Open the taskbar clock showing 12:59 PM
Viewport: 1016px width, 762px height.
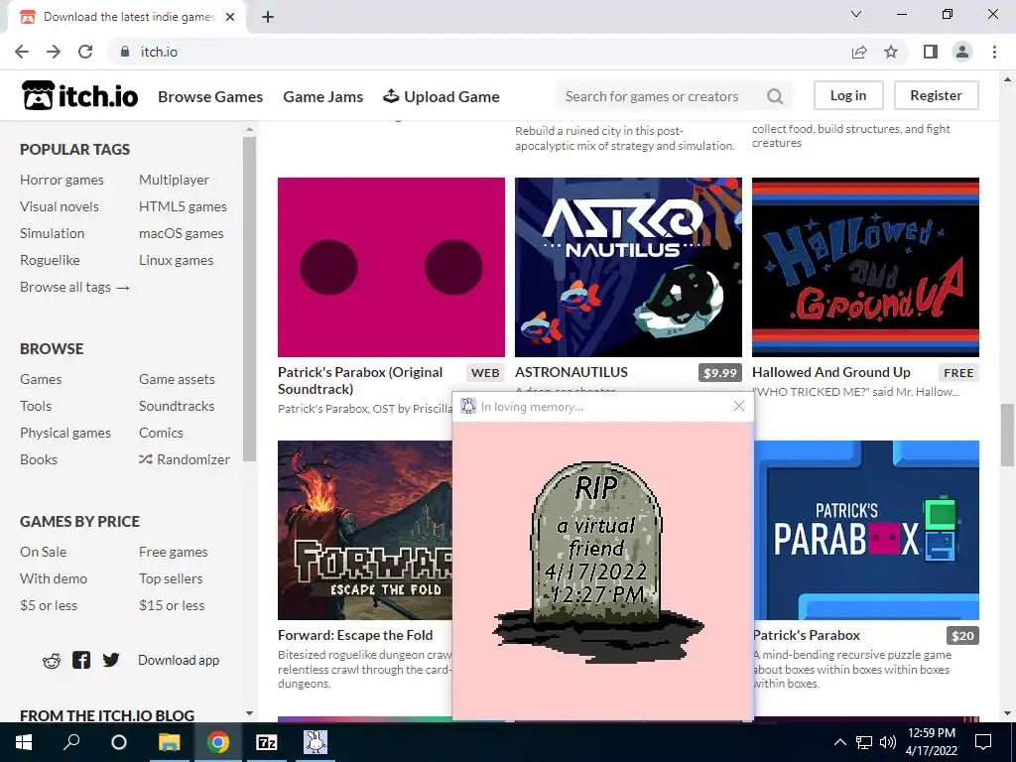931,742
